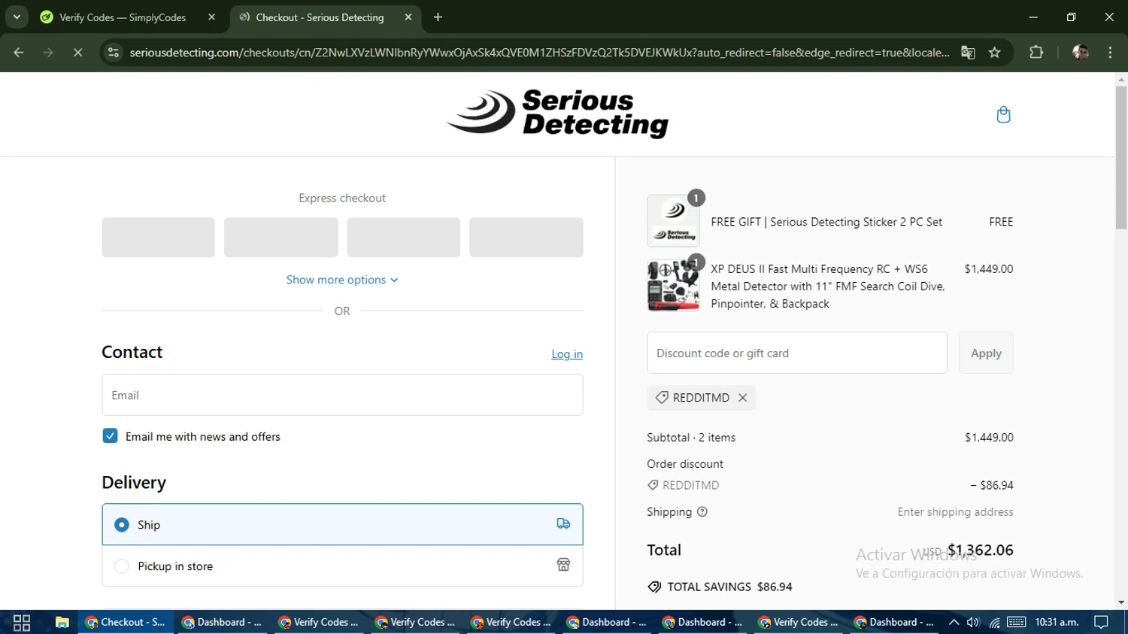Click the Free Gift sticker set thumbnail
Screen dimensions: 1128x634
point(673,221)
